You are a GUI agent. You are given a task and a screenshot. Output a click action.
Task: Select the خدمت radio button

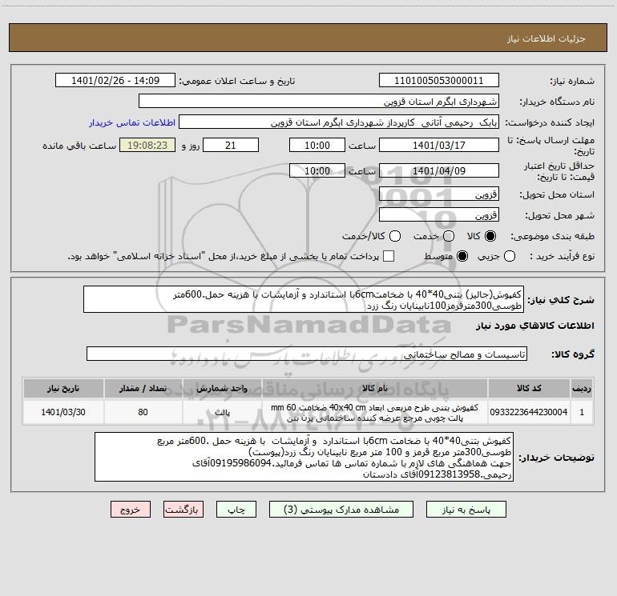pos(449,236)
